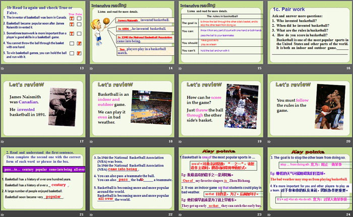Viewport: 353px width, 217px height.
Task: Click the animation star icon under slide 13
Action: point(3,68)
